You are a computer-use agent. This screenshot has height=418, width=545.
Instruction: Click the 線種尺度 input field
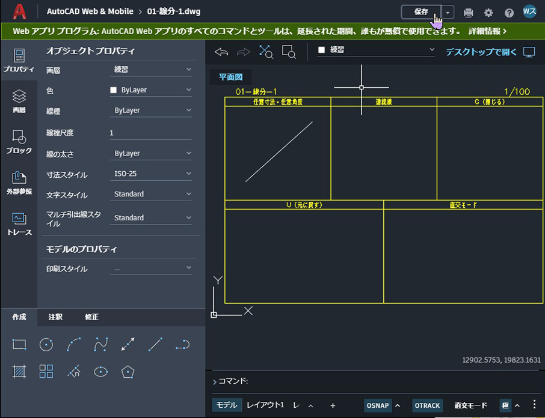(151, 133)
